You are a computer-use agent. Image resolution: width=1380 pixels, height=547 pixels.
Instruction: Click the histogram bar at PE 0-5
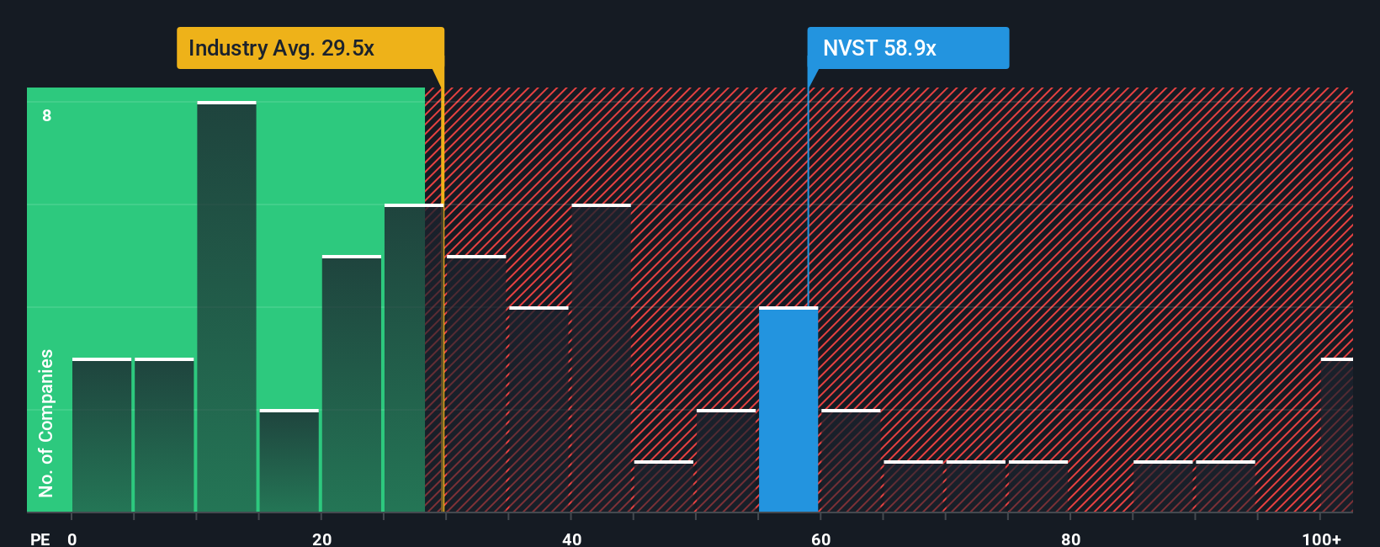[102, 435]
